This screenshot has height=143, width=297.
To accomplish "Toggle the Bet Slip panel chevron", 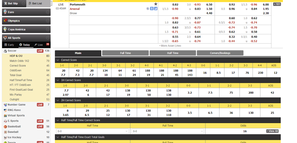I will (23, 3).
